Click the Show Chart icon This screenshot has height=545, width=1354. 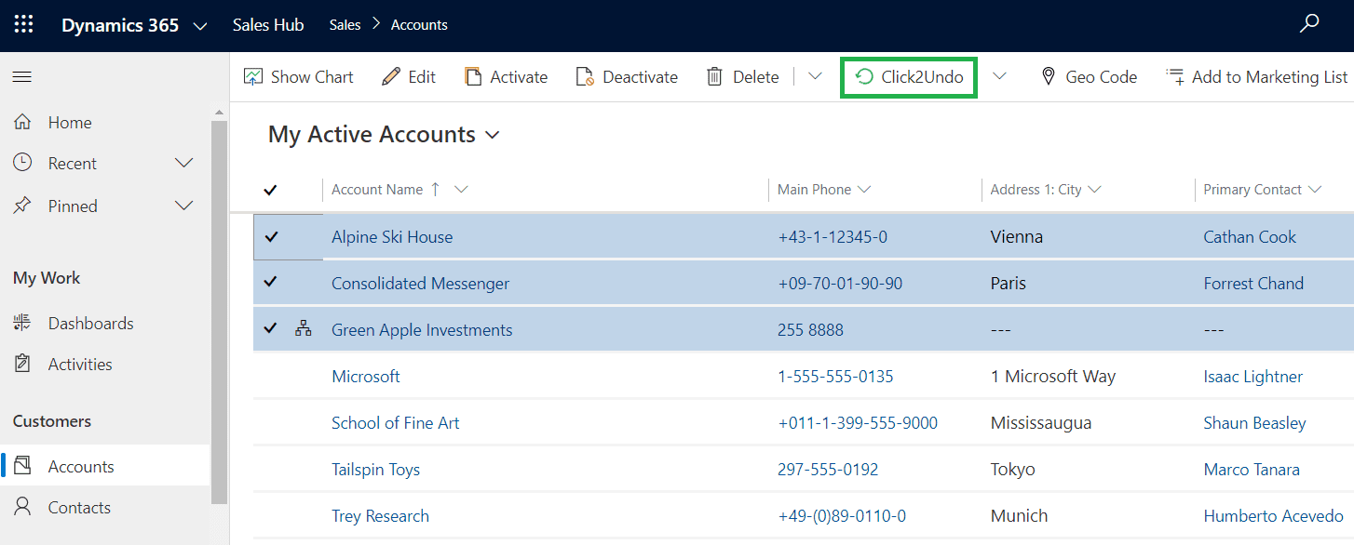pos(252,77)
